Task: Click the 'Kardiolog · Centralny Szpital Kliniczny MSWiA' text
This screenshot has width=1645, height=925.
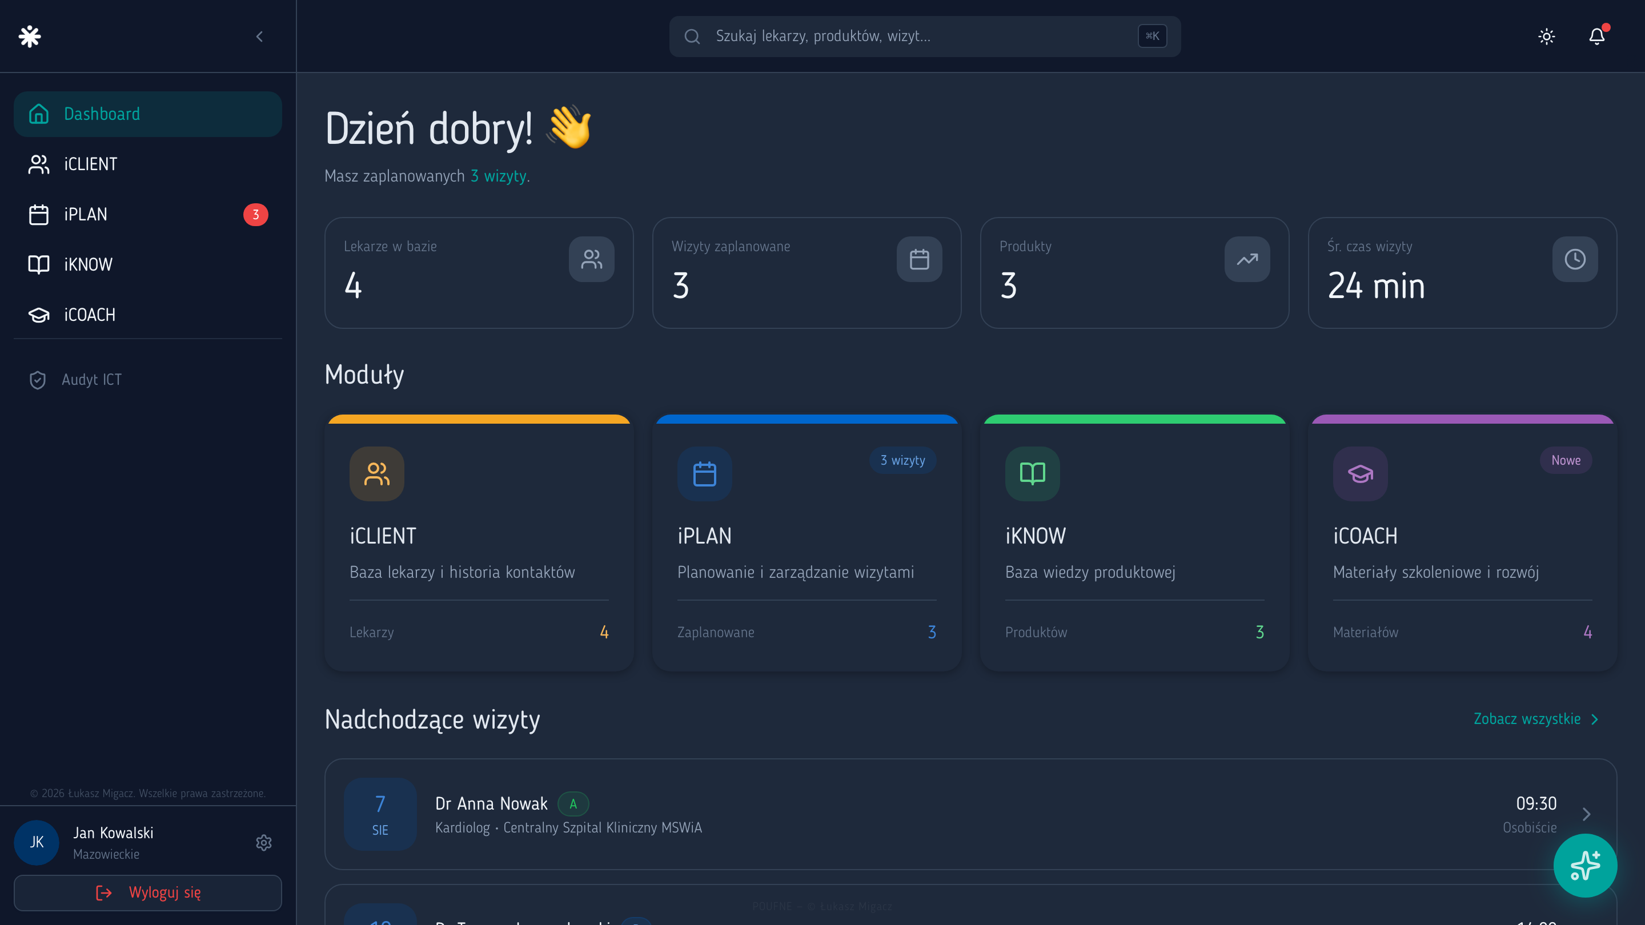Action: [568, 827]
